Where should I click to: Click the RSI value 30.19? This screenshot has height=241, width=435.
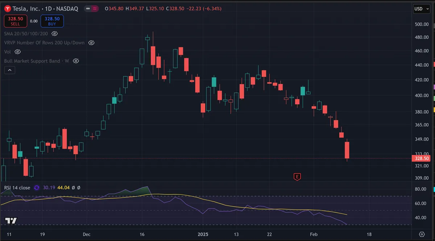pos(49,188)
